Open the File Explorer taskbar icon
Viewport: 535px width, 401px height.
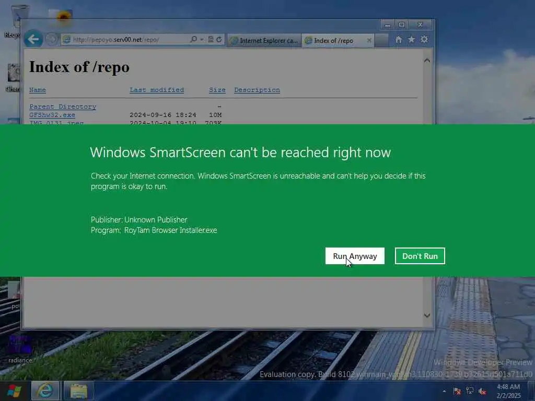pyautogui.click(x=79, y=391)
